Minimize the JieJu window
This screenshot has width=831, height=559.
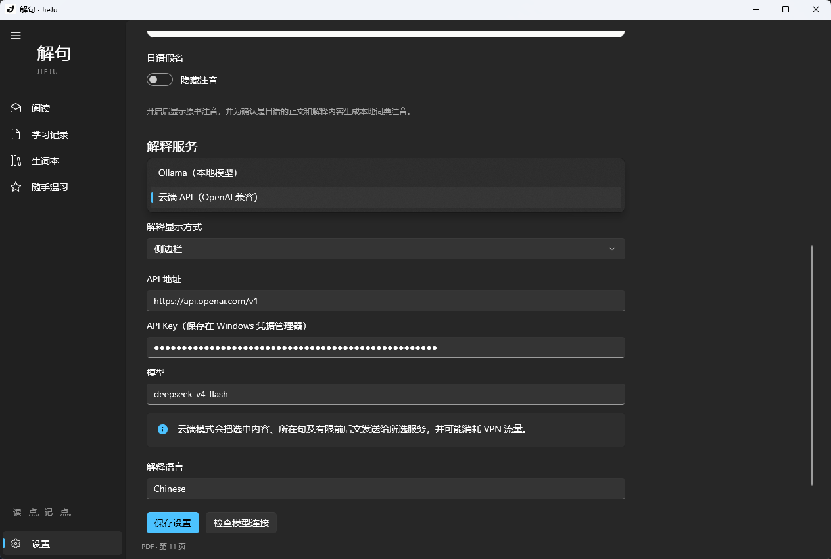click(755, 9)
